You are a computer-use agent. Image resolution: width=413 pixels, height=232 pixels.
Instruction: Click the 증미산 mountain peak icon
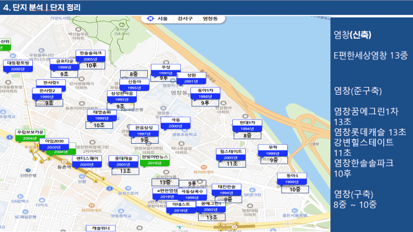[x=122, y=24]
